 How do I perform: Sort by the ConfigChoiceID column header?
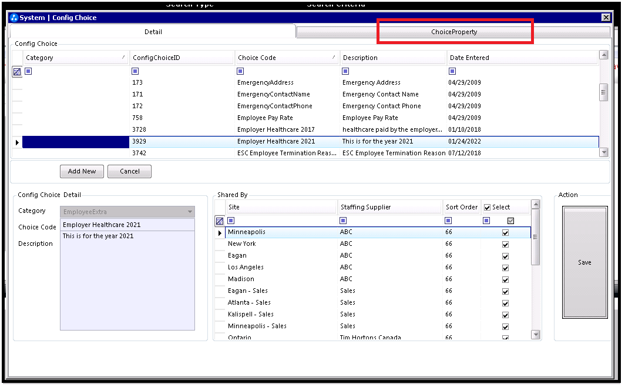182,58
